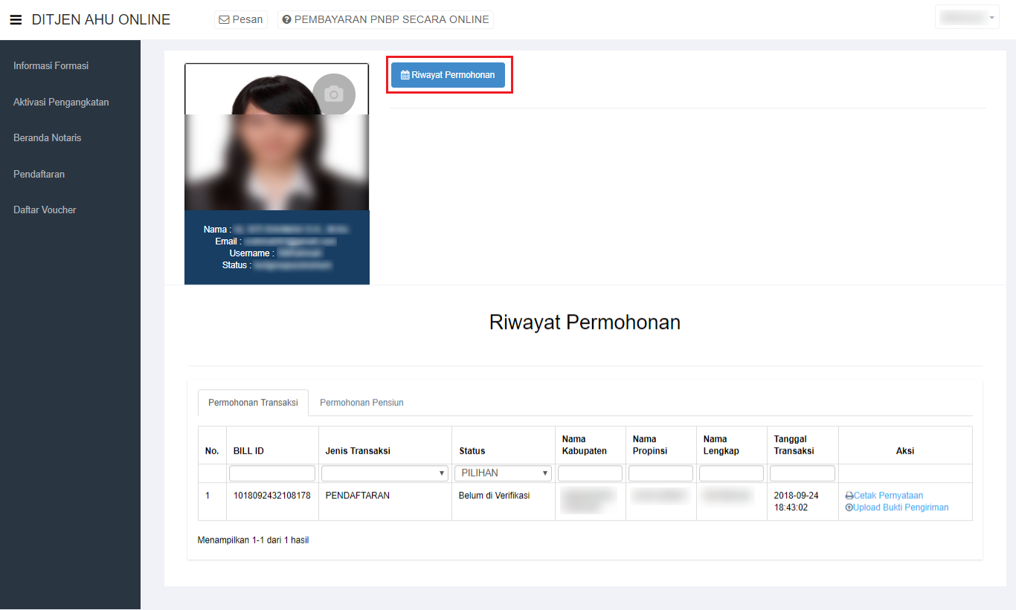Select Pendaftaran in sidebar
1016x610 pixels.
coord(39,174)
